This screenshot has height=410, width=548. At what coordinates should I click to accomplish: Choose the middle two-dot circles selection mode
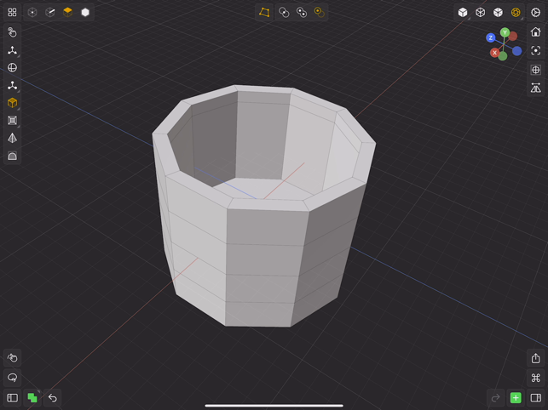coord(301,13)
